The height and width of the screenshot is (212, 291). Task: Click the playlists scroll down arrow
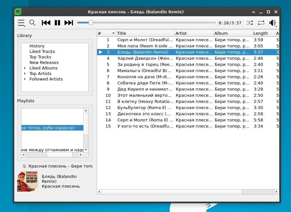[86, 150]
